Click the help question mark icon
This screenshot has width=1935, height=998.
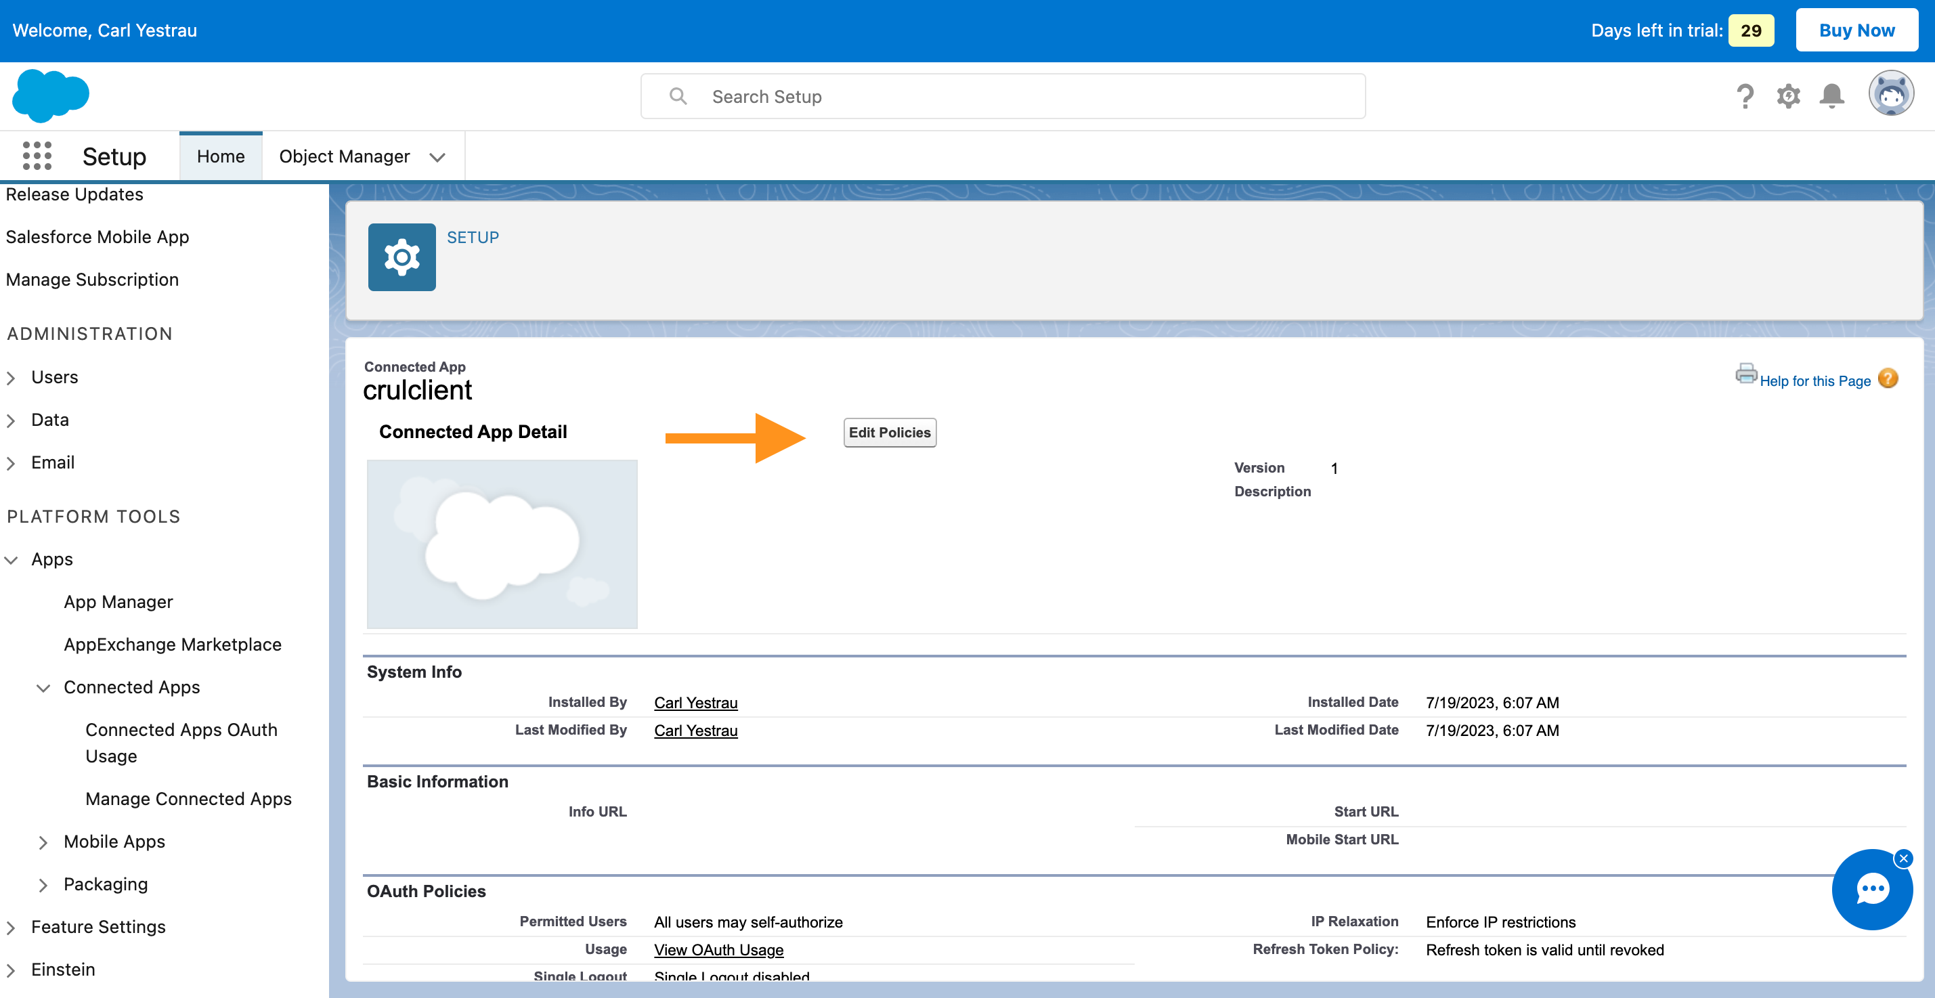click(1743, 97)
